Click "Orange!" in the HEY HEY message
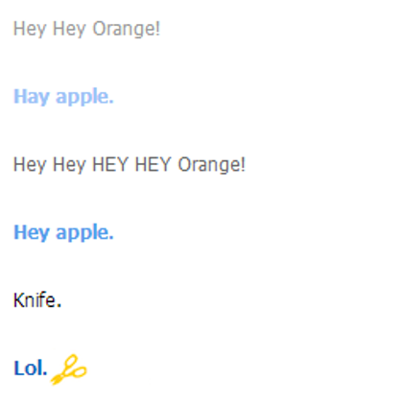401x403 pixels. pyautogui.click(x=211, y=165)
